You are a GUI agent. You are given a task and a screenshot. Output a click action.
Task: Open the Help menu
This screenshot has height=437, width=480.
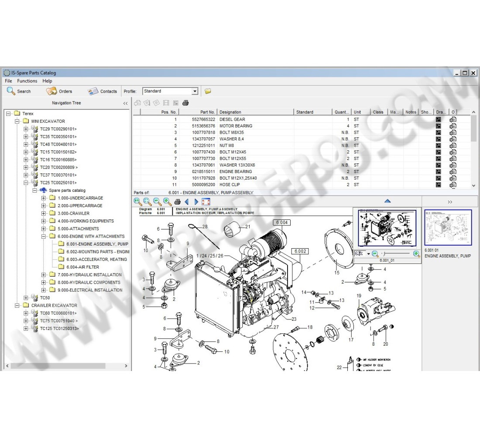(x=47, y=81)
